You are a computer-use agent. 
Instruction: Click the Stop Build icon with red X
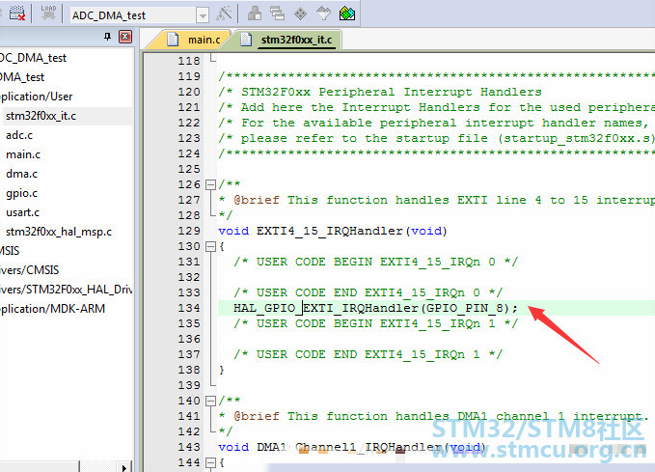click(x=17, y=14)
